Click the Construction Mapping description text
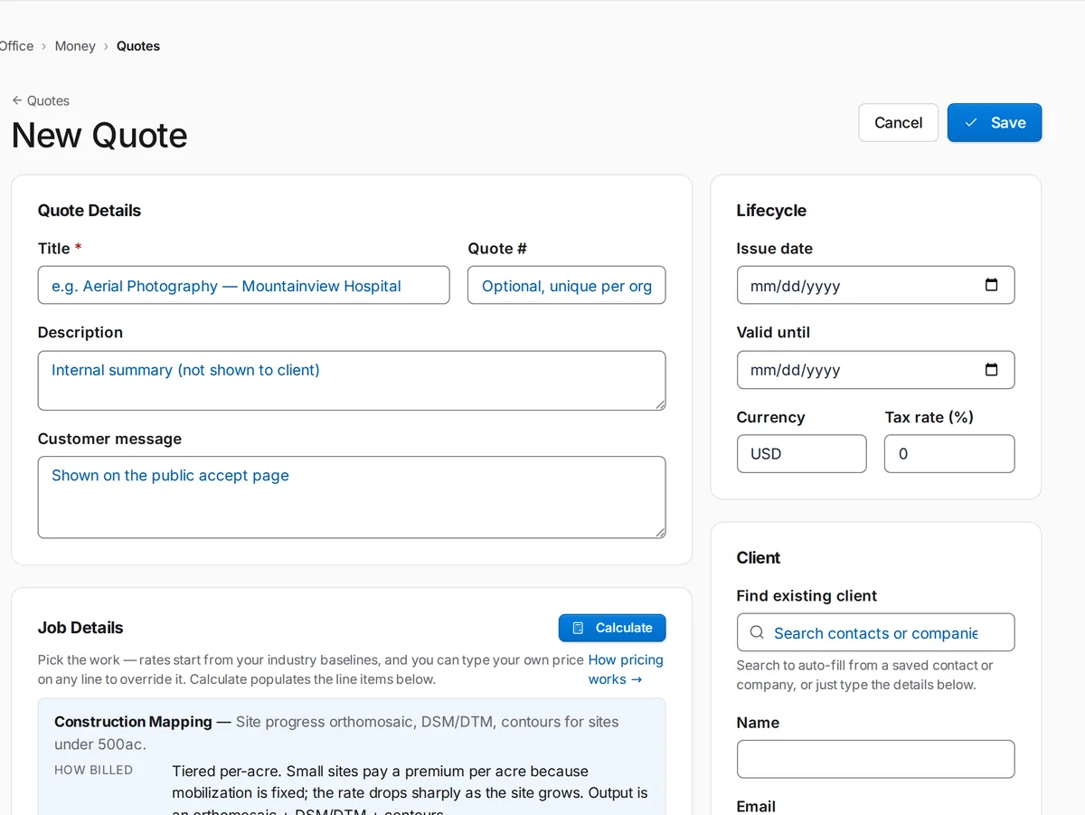 point(336,733)
